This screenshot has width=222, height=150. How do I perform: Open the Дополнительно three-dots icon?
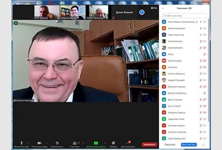tap(128, 143)
